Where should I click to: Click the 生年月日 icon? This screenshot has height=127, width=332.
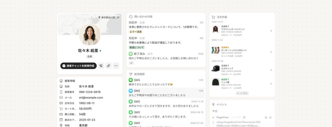coord(61,103)
